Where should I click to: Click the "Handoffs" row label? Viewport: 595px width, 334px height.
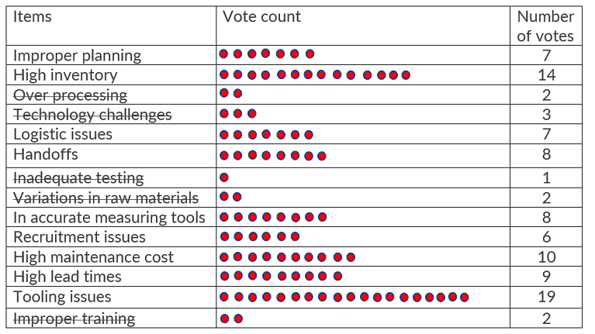46,154
